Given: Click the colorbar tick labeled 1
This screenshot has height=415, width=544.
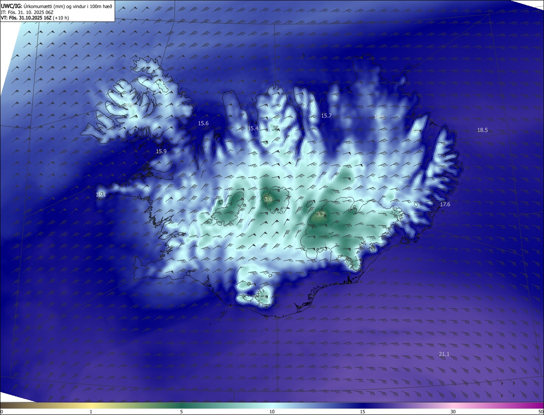Looking at the screenshot, I should (x=91, y=412).
